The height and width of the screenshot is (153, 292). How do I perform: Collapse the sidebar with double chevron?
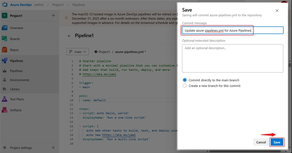53,148
